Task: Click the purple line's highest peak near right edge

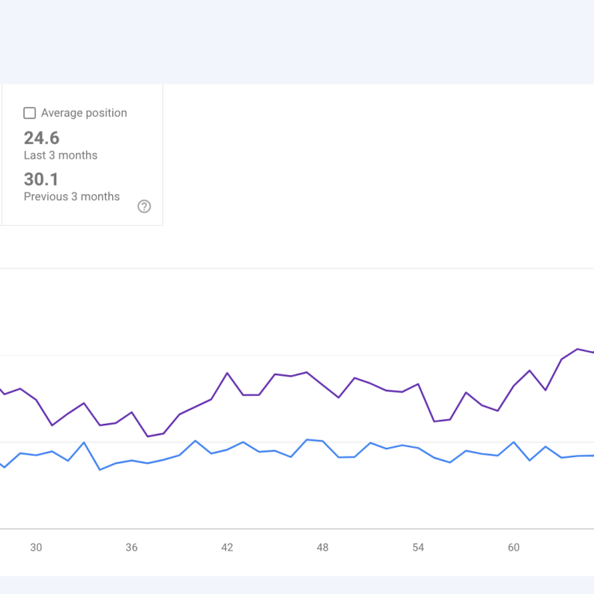Action: [578, 349]
